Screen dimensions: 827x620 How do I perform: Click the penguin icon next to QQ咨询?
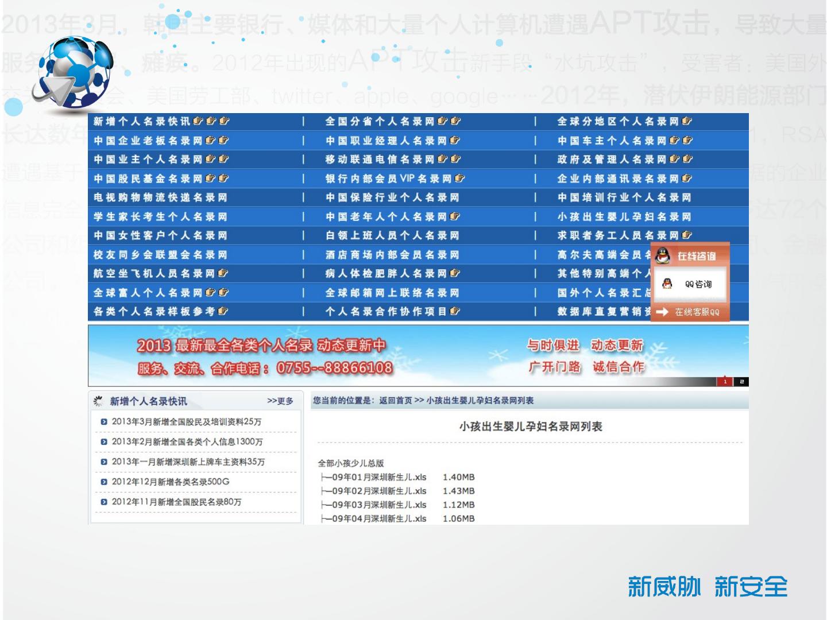click(667, 284)
